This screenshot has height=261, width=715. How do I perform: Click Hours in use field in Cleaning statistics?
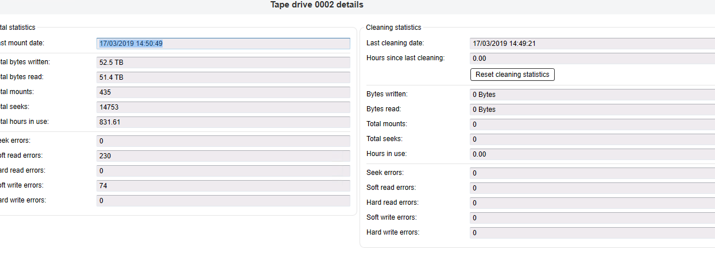click(592, 154)
